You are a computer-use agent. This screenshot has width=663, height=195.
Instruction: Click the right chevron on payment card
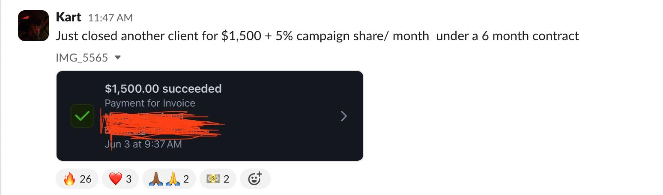(343, 116)
